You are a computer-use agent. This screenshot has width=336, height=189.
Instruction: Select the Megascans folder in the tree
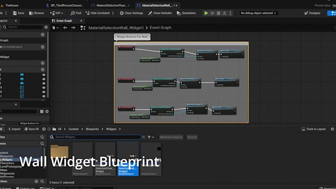7,173
